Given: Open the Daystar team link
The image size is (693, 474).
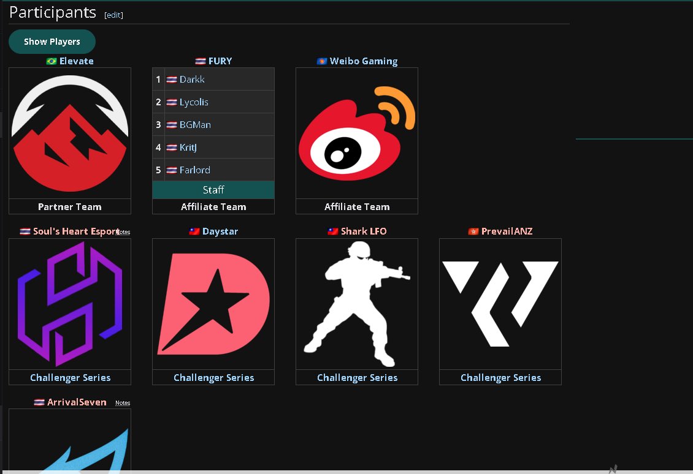Looking at the screenshot, I should point(220,231).
